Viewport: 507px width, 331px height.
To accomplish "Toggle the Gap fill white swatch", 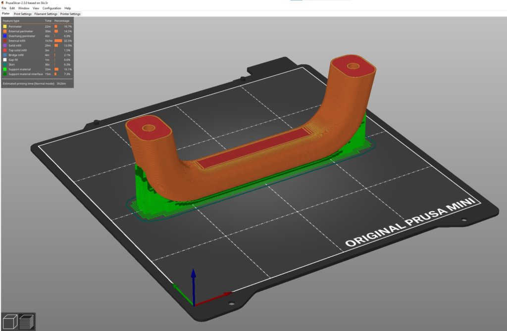I will pos(5,60).
